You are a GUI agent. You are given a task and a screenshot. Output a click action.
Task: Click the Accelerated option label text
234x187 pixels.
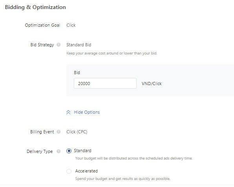pyautogui.click(x=86, y=171)
